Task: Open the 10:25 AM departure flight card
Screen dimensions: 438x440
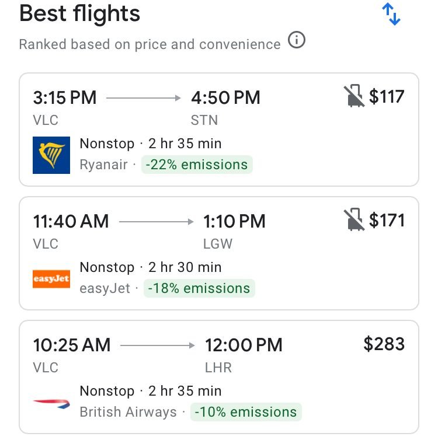Action: (72, 345)
